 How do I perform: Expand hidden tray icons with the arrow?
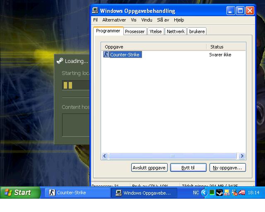(204, 193)
